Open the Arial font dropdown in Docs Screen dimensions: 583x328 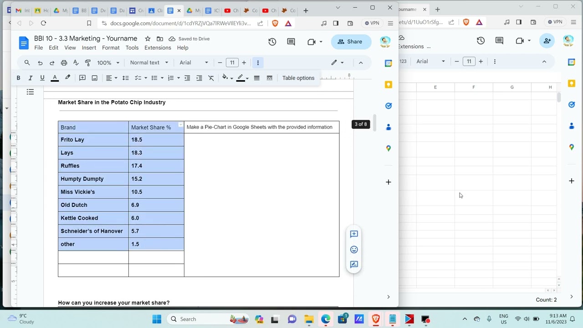(194, 62)
